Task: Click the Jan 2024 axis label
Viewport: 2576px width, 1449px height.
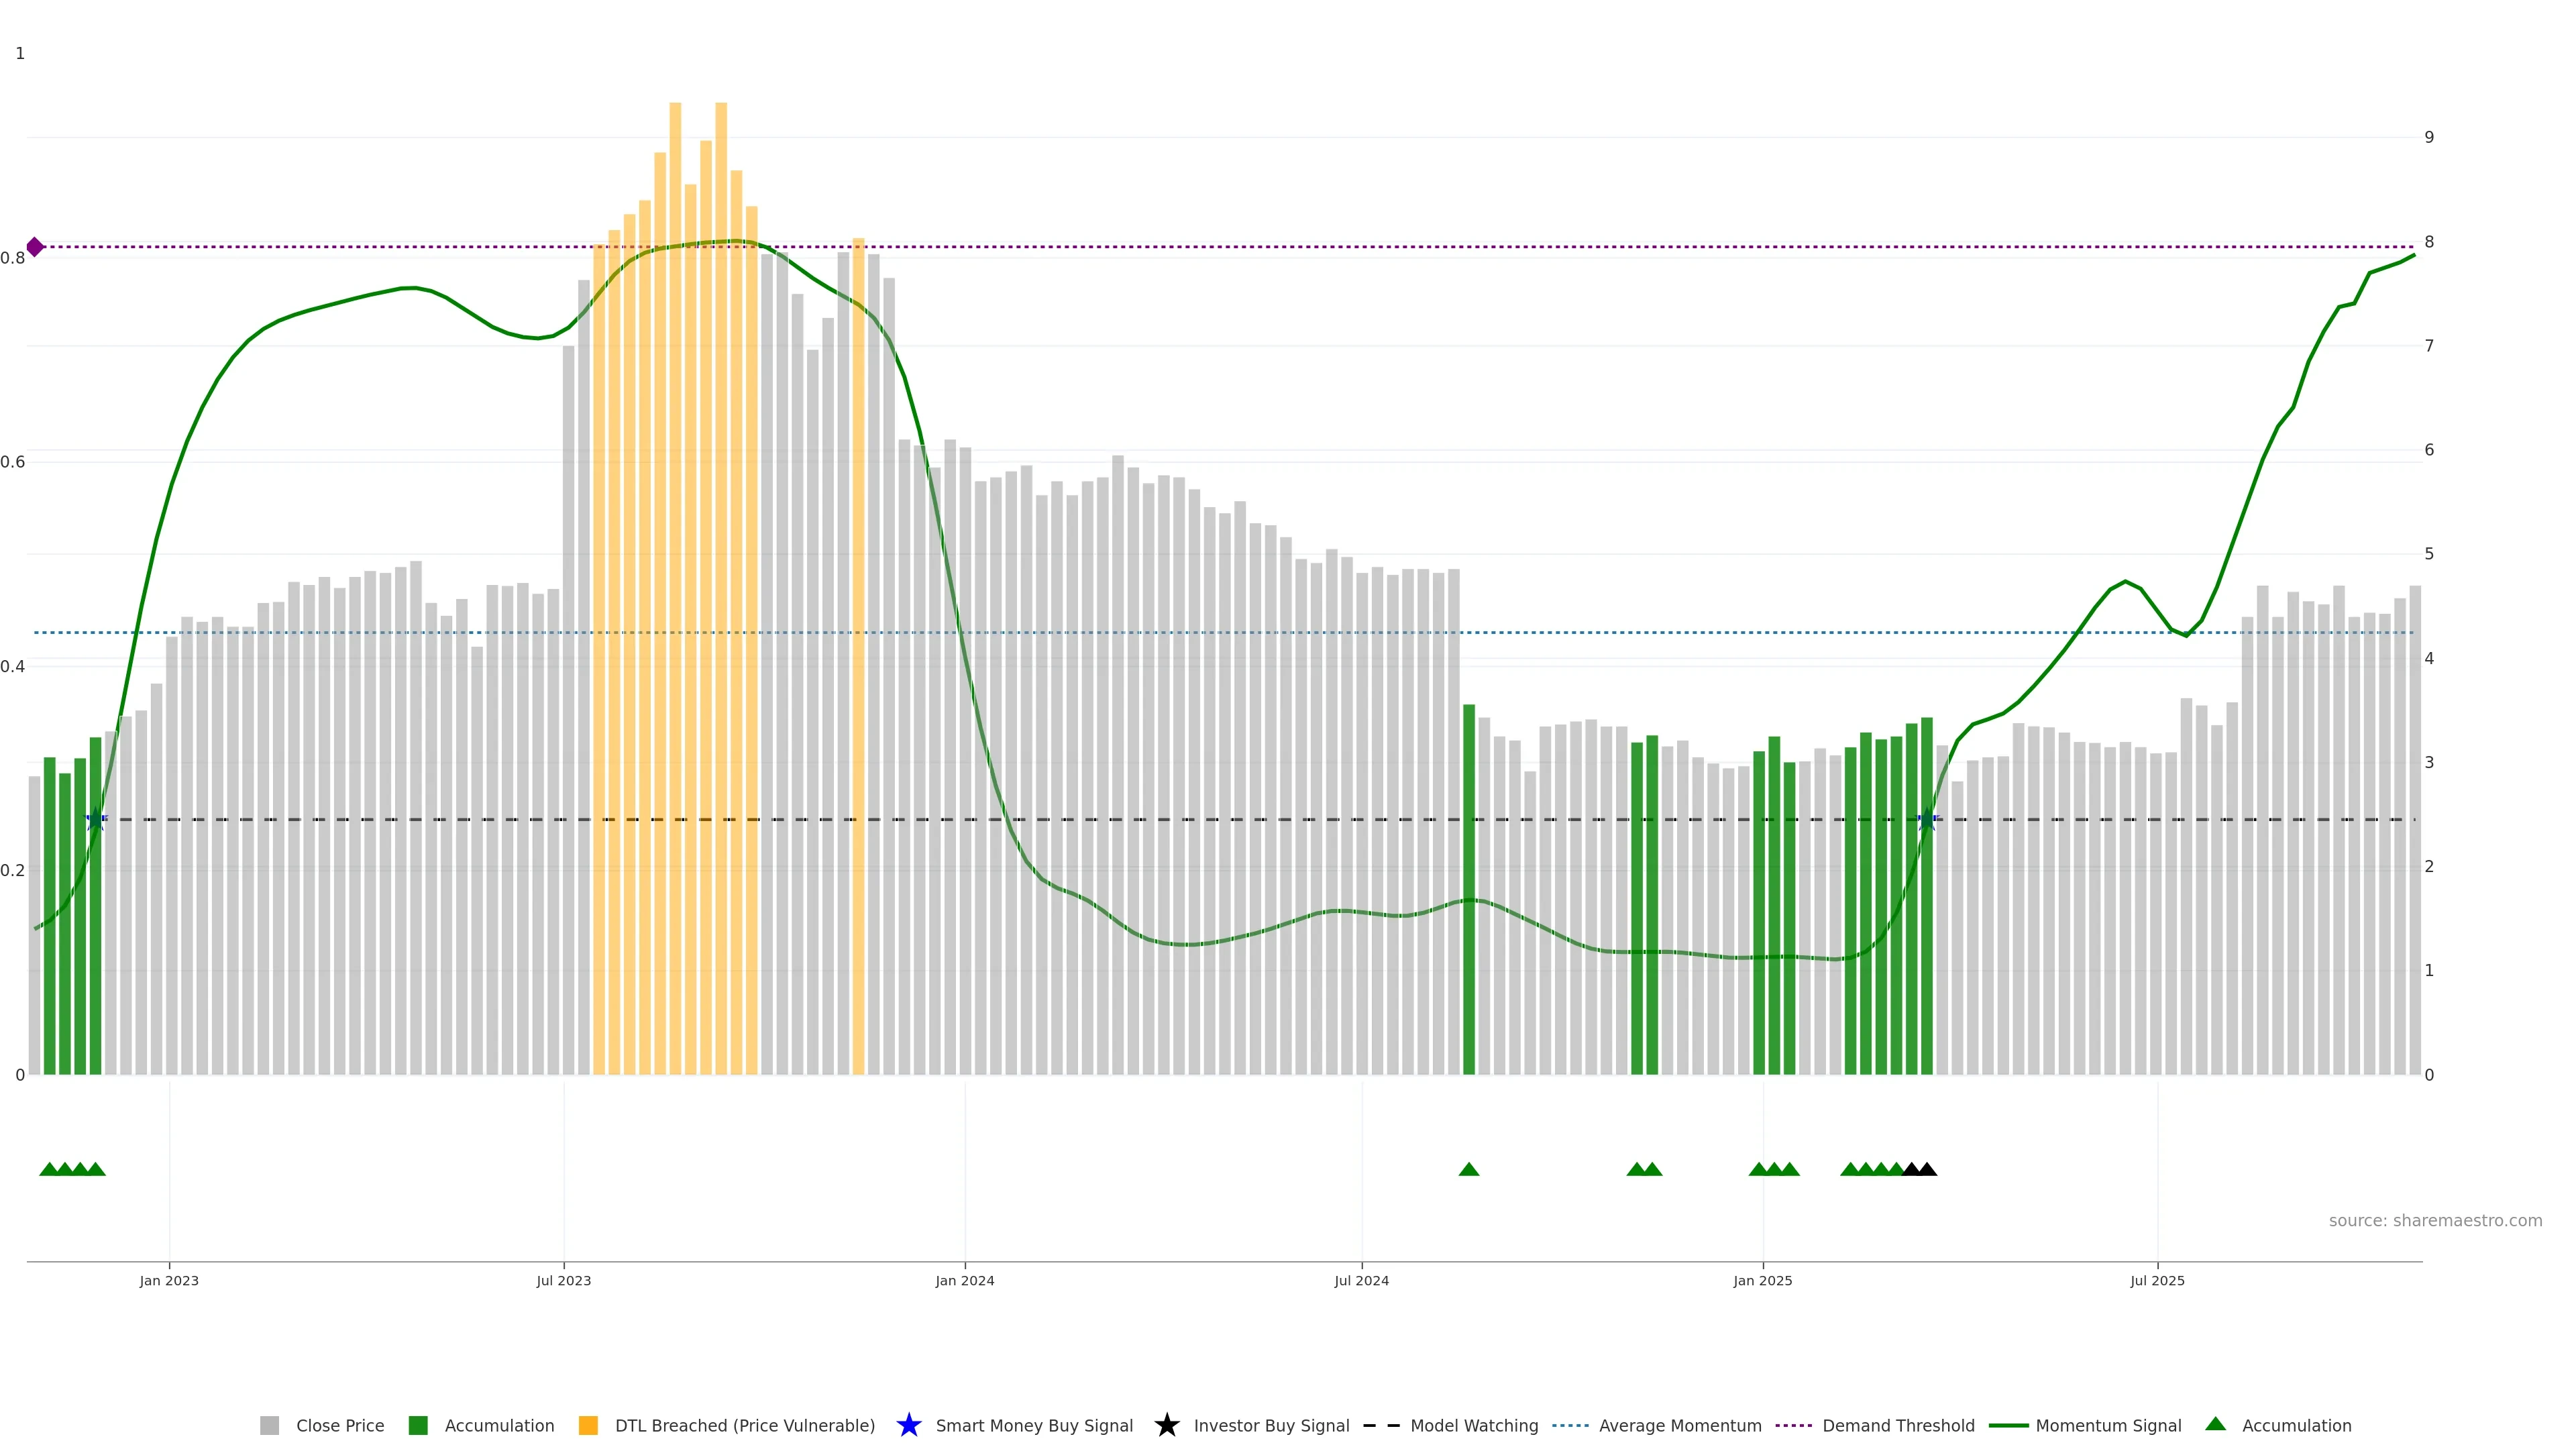Action: pyautogui.click(x=964, y=1280)
